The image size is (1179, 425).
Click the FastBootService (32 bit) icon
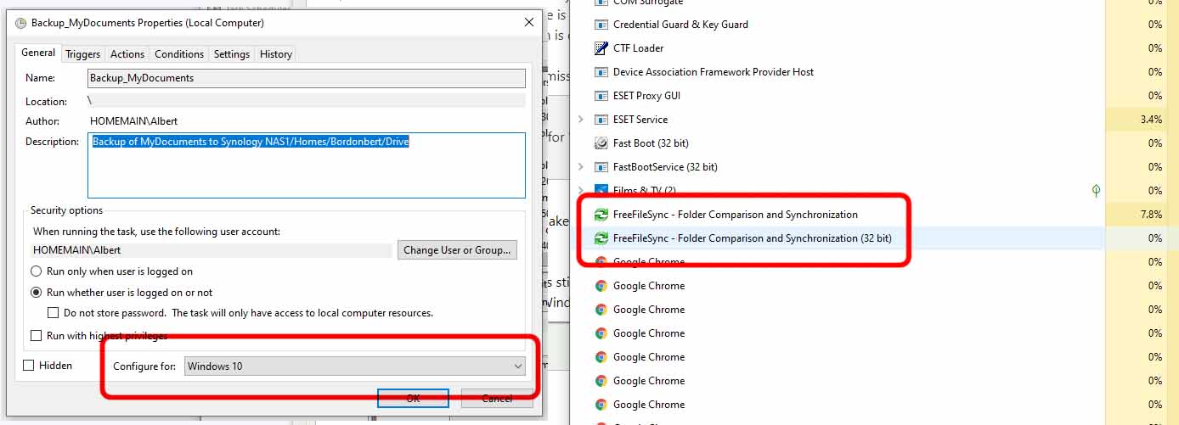click(x=601, y=167)
